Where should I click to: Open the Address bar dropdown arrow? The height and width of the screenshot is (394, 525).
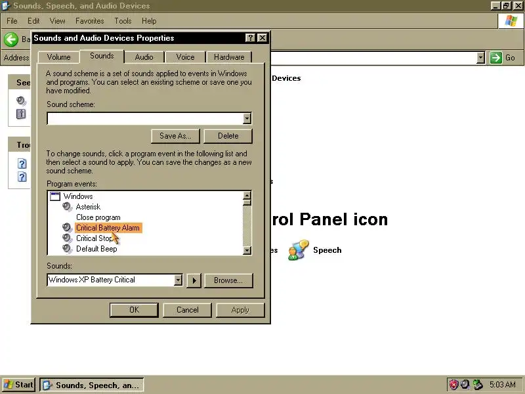coord(480,58)
